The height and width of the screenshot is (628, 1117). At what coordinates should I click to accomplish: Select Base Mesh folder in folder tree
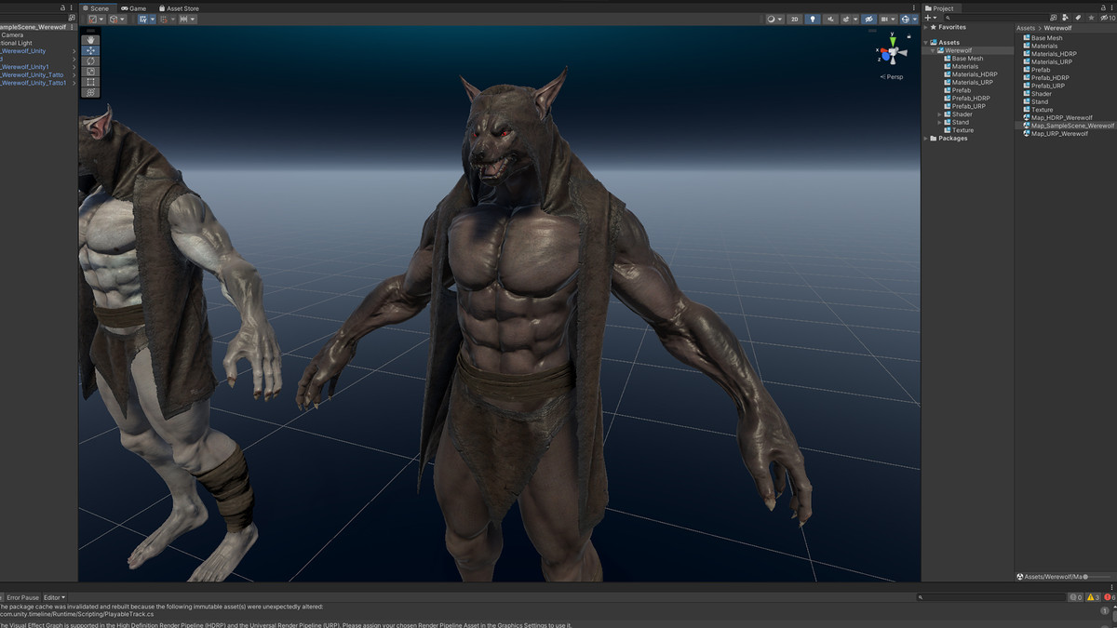pyautogui.click(x=962, y=59)
